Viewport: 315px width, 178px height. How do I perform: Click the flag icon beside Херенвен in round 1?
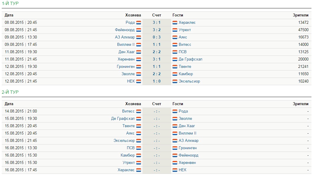139,59
